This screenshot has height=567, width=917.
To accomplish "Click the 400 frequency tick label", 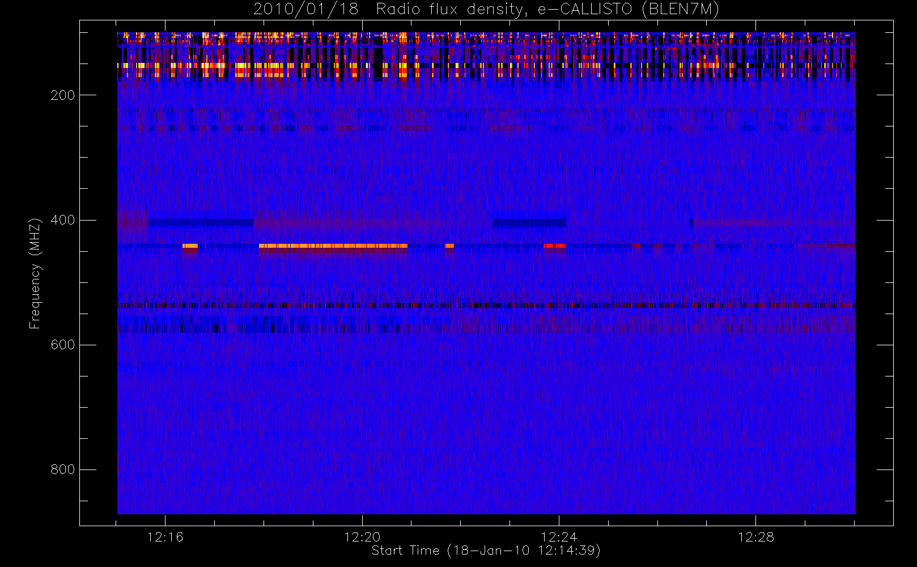I will pyautogui.click(x=62, y=220).
